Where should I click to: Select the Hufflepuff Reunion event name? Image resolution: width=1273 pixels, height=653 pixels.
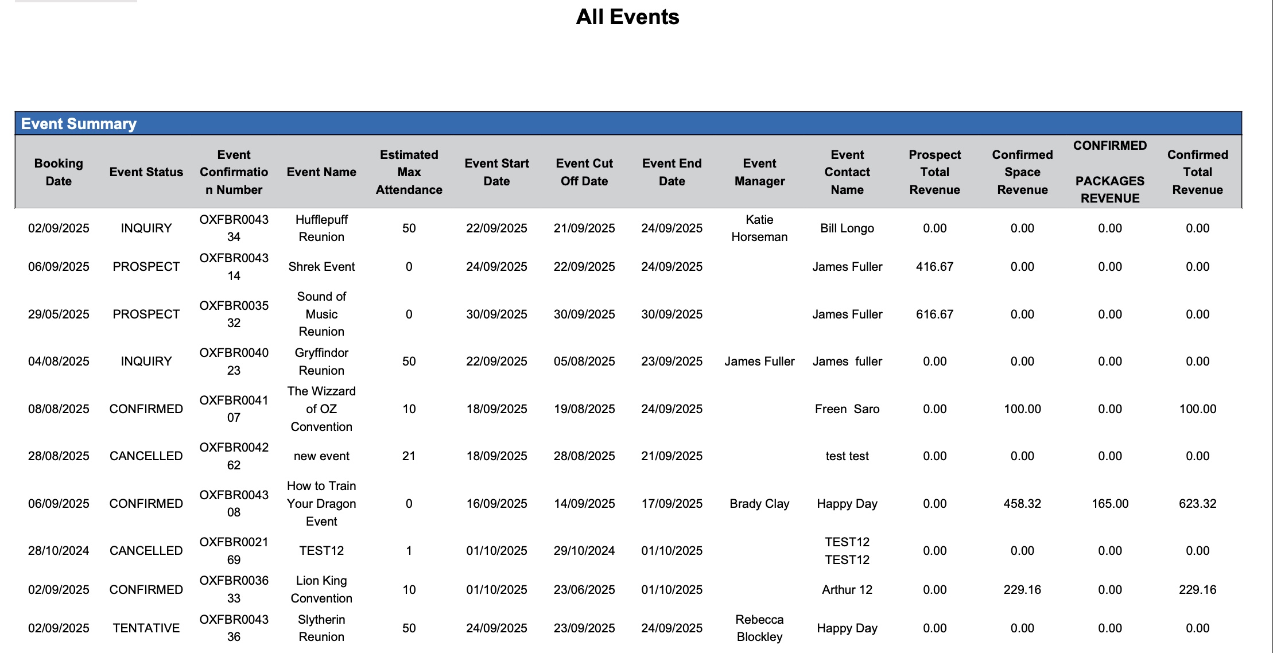(x=321, y=228)
